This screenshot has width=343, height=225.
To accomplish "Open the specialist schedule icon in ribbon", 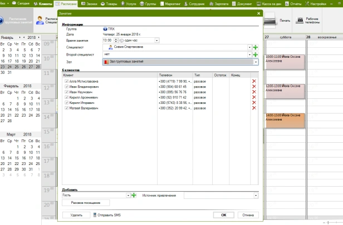I will click(x=40, y=21).
